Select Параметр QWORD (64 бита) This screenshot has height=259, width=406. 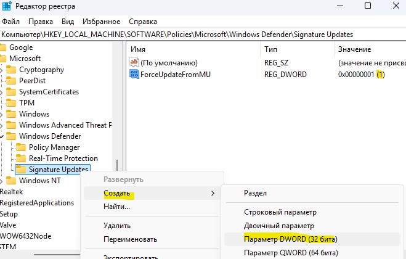(312, 252)
